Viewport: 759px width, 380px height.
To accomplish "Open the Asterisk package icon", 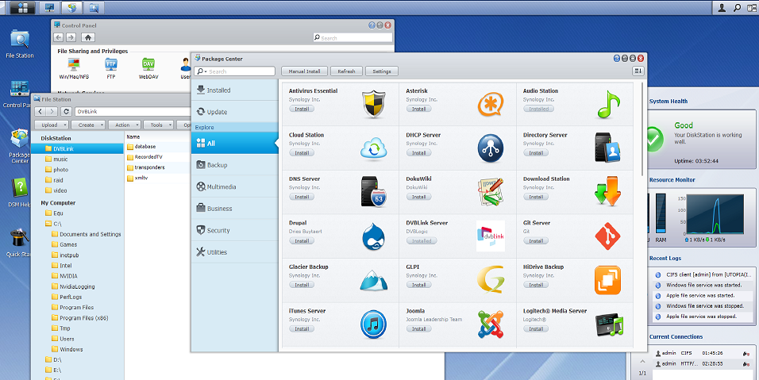I will pos(491,105).
